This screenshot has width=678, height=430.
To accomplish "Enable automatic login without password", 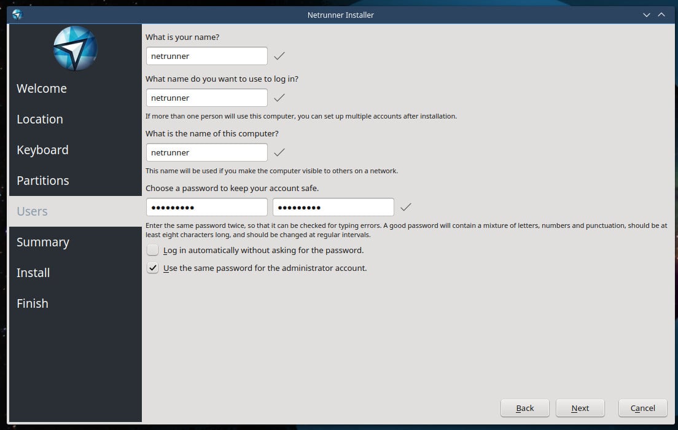I will point(153,251).
